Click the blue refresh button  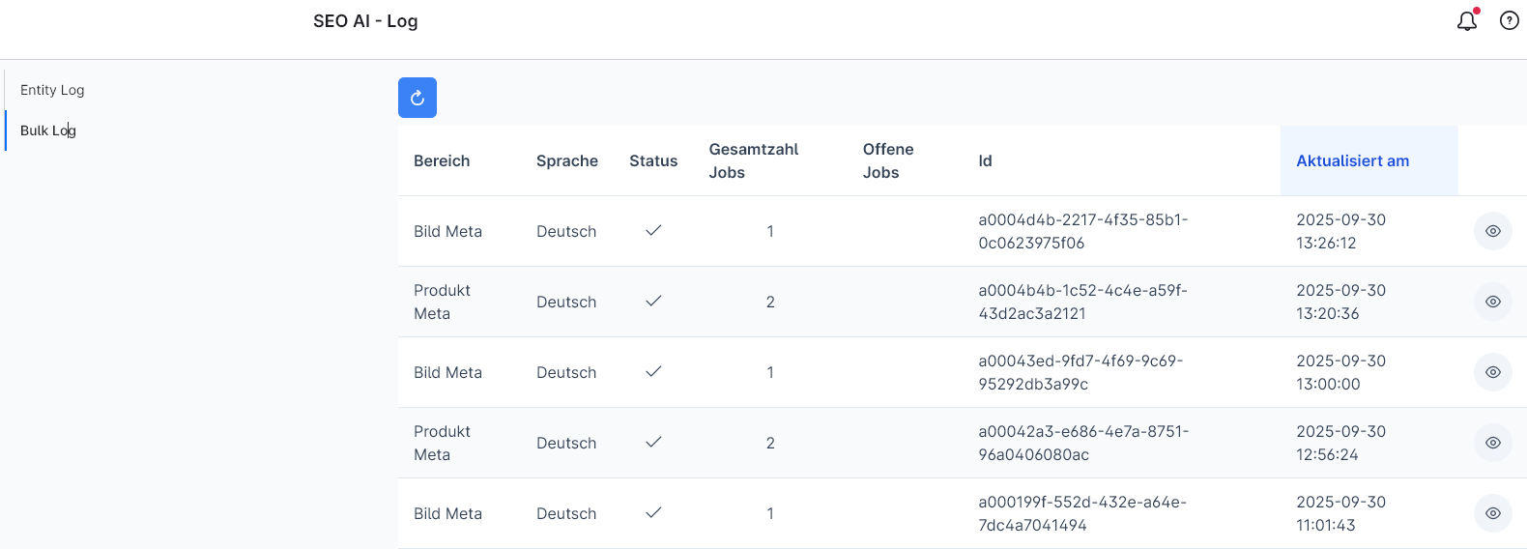pyautogui.click(x=418, y=98)
